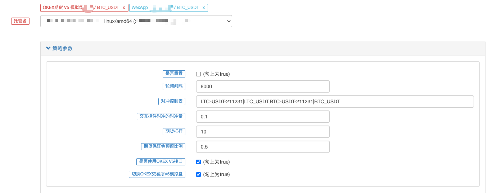497x193 pixels.
Task: Click the 交互控件对冲的对冲量 input box
Action: (x=263, y=117)
